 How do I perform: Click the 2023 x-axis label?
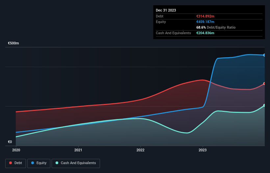pyautogui.click(x=203, y=150)
